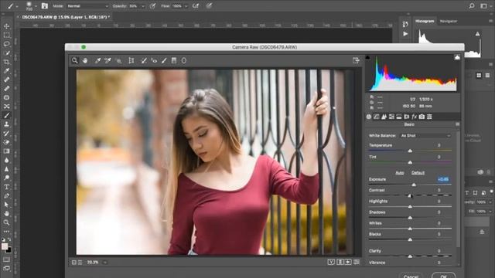This screenshot has width=495, height=278.
Task: Select the Type tool in Photoshop
Action: click(x=6, y=187)
